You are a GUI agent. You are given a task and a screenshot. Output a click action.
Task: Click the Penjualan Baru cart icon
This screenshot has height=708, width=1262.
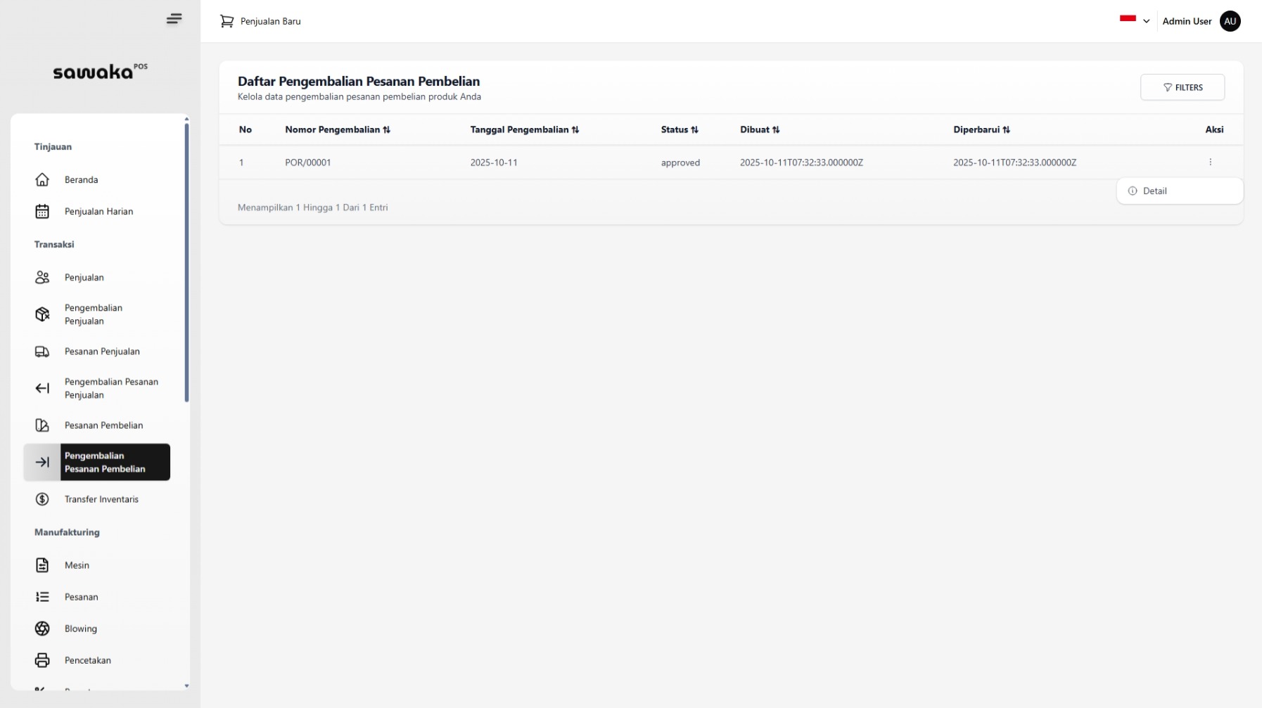click(227, 21)
